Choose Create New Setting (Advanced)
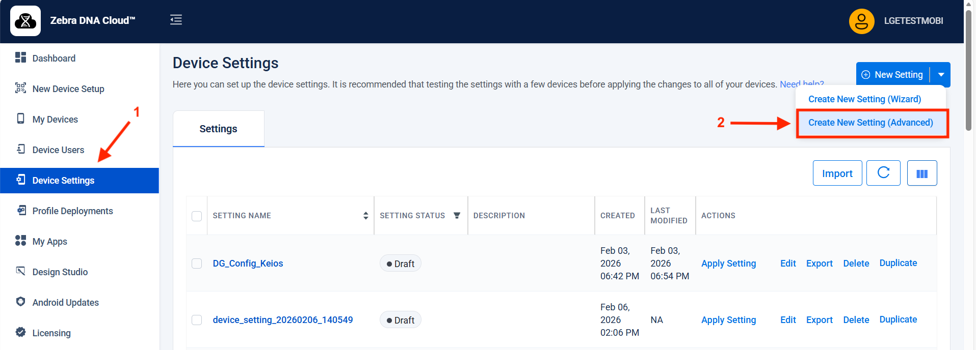 (x=871, y=123)
